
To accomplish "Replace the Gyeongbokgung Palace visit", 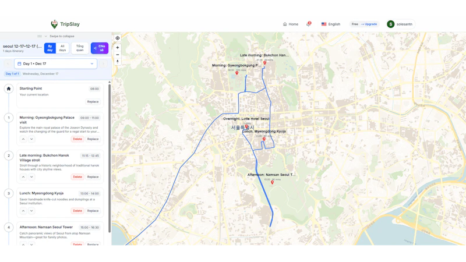I will pos(93,139).
